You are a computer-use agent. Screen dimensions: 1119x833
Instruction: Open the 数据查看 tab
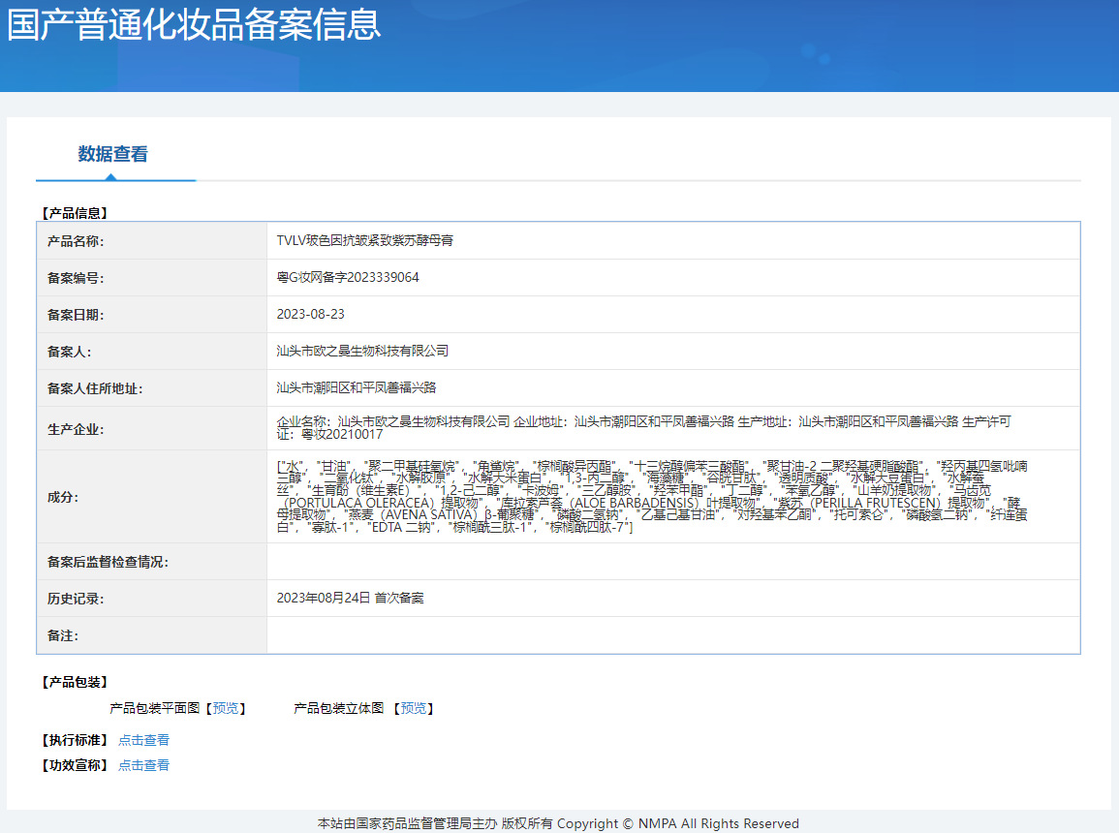coord(112,154)
